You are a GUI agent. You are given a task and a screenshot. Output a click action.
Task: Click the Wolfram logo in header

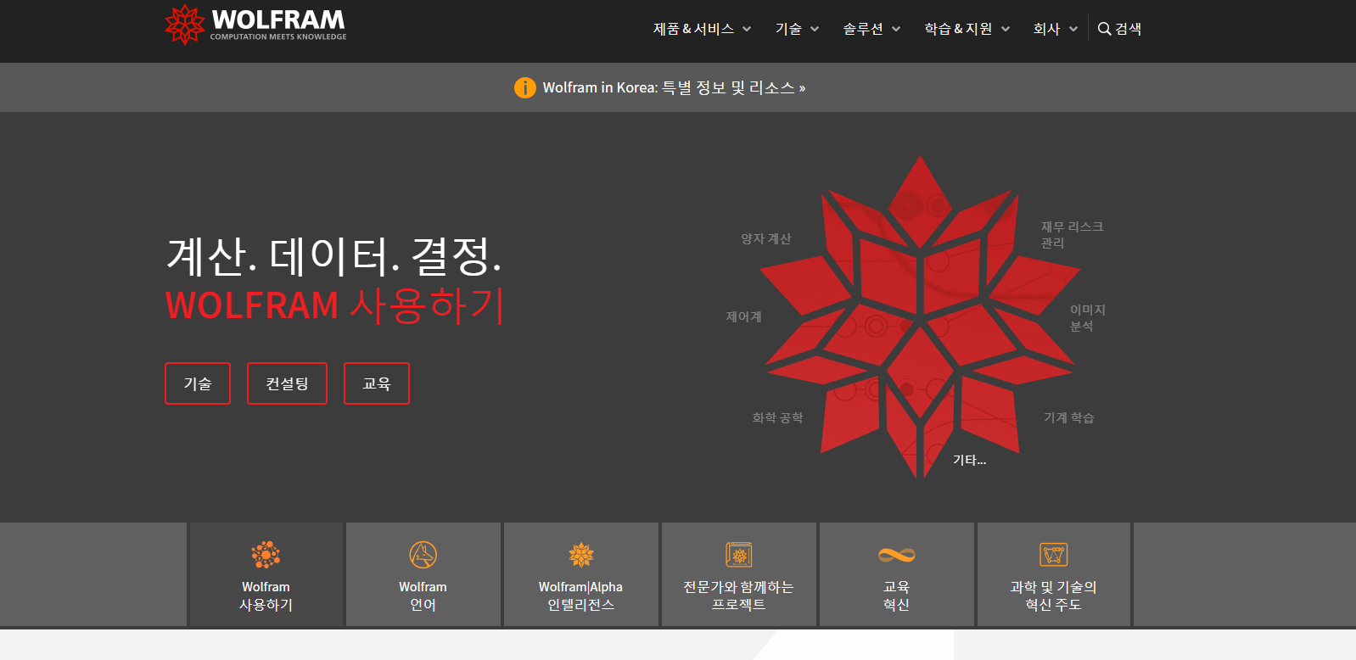coord(255,25)
